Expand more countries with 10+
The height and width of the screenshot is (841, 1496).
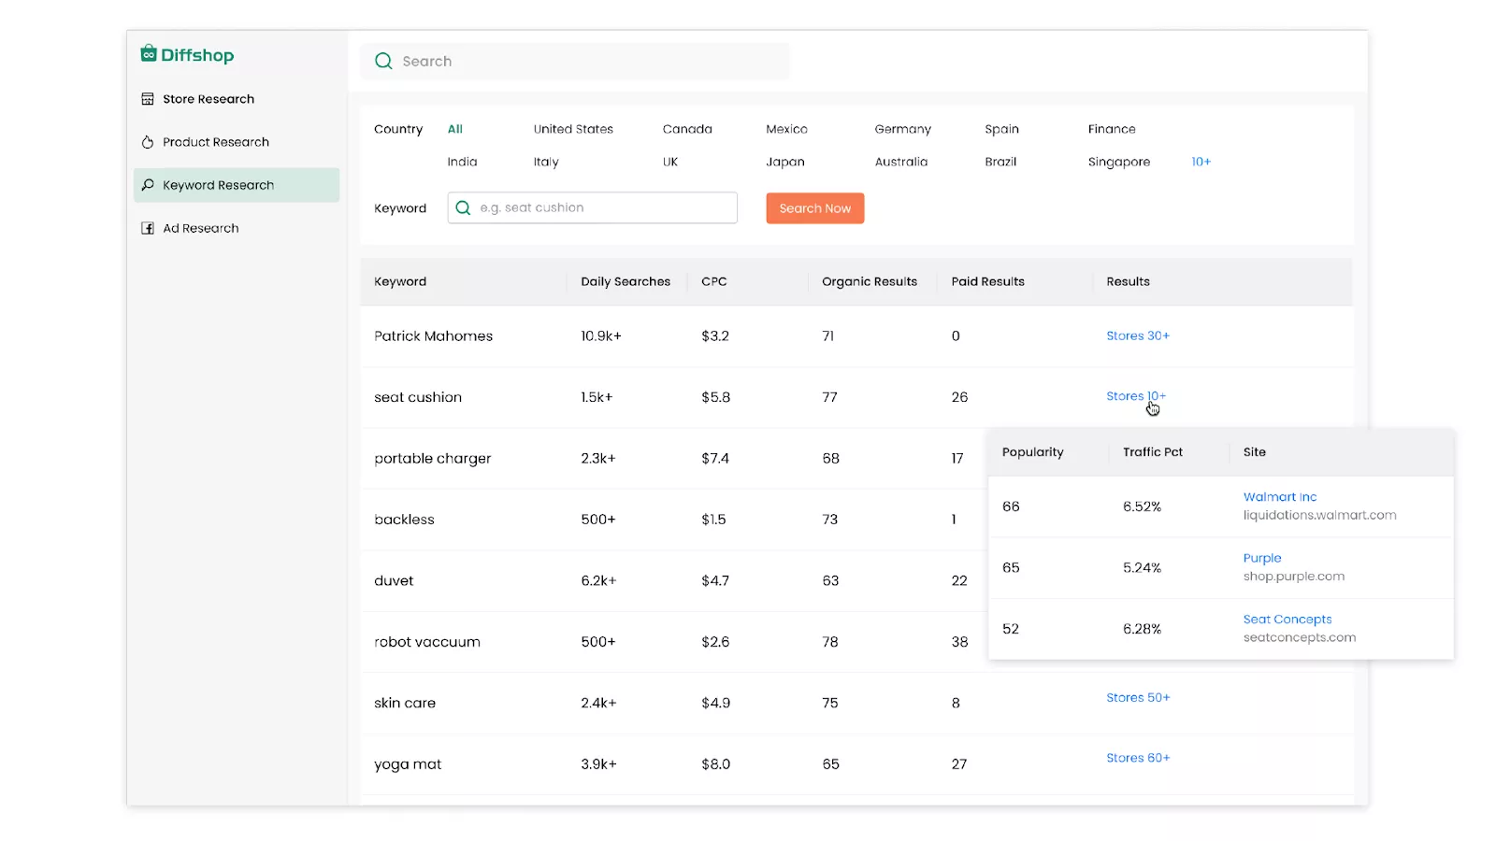click(x=1201, y=162)
